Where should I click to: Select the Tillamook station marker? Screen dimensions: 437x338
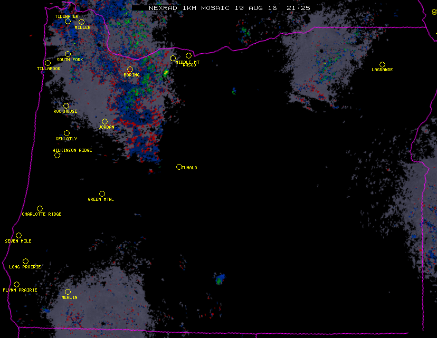(x=47, y=63)
